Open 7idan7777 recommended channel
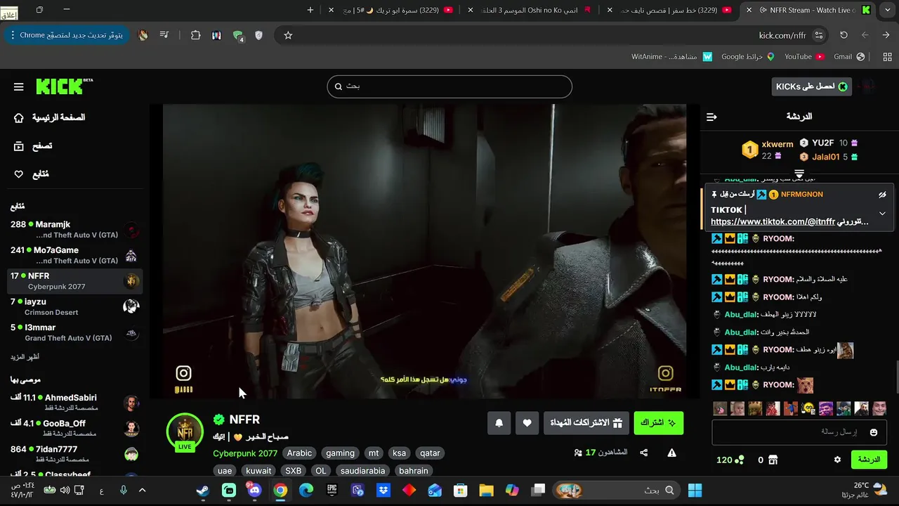This screenshot has height=506, width=899. click(74, 454)
